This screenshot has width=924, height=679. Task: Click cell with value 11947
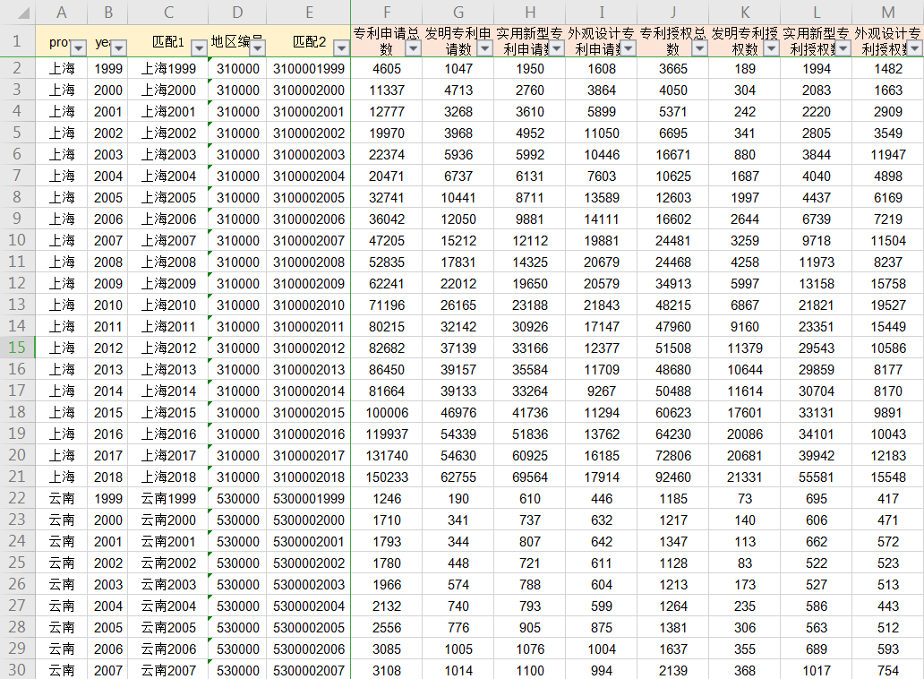pyautogui.click(x=888, y=154)
